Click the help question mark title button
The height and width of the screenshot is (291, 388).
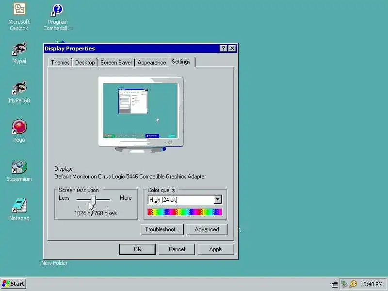click(x=223, y=48)
